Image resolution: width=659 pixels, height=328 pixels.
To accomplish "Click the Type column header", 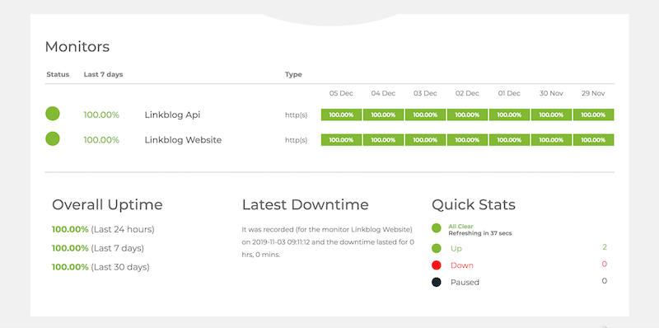I will 293,74.
